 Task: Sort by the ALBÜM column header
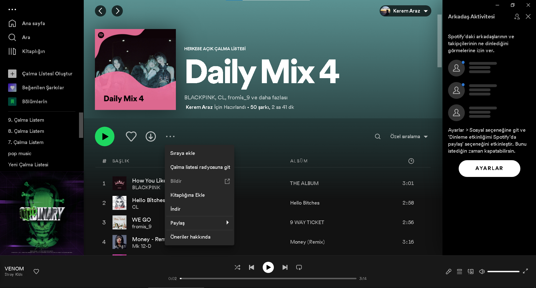click(x=299, y=161)
